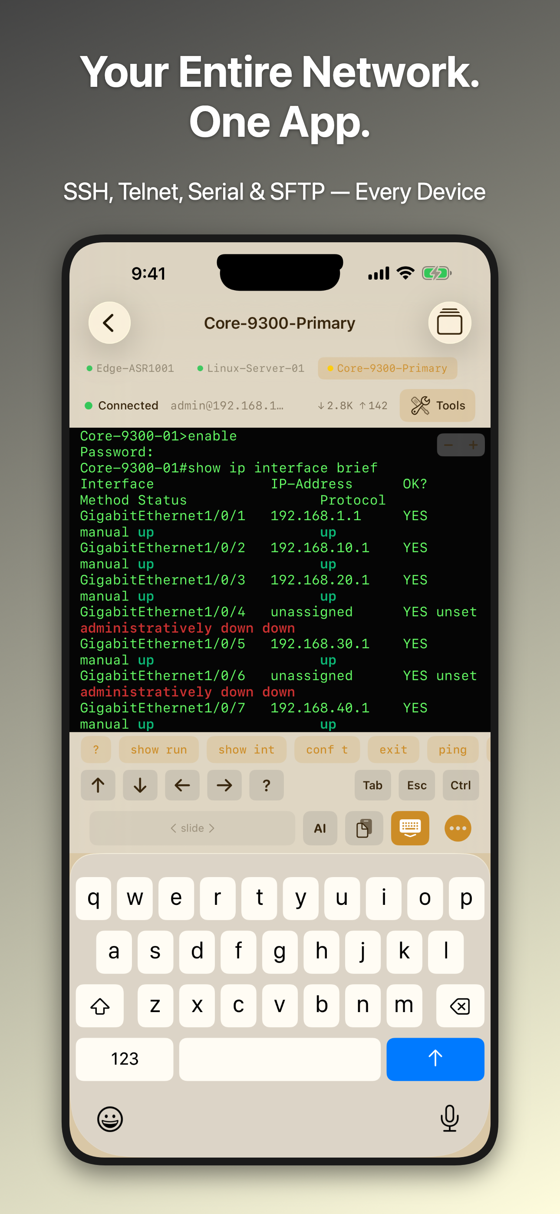Open the sessions stack icon

449,323
